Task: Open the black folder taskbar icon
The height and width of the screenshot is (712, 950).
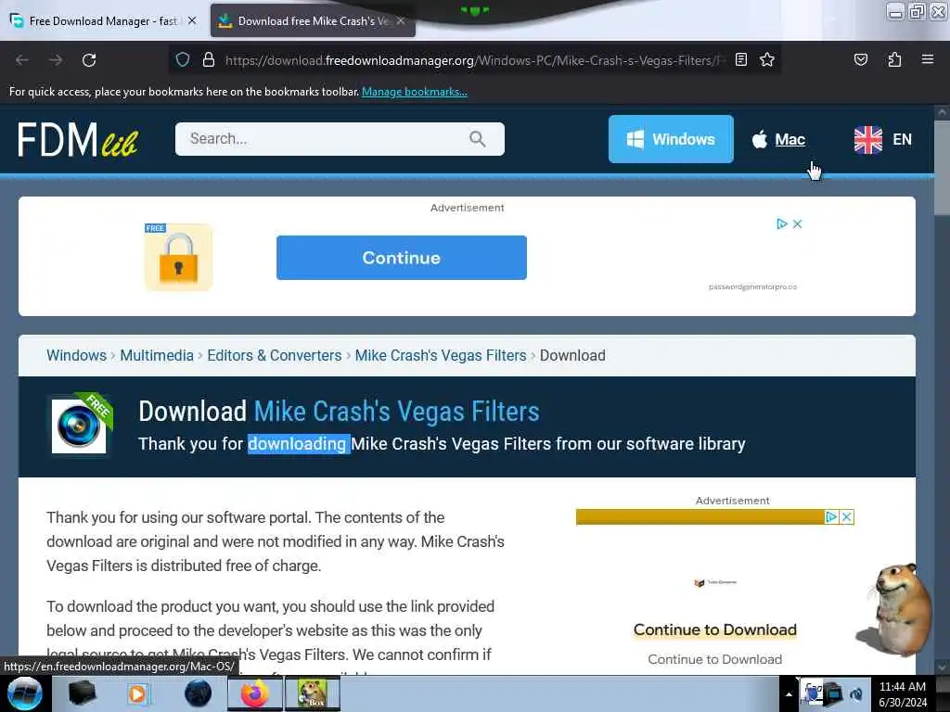Action: 82,693
